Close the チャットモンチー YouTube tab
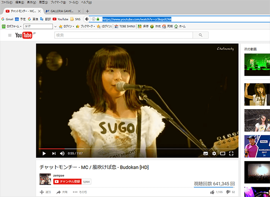Image resolution: width=270 pixels, height=197 pixels. pos(39,11)
